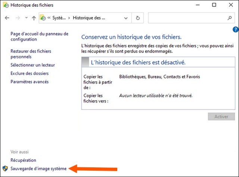Open Restaurer des fichiers personnels
239x177 pixels.
[31, 54]
